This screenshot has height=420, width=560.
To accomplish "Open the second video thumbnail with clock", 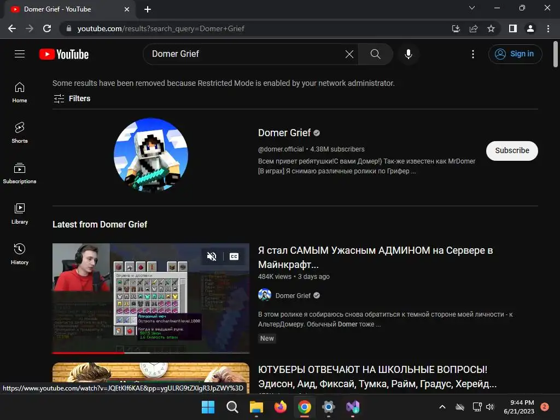I will coord(151,377).
